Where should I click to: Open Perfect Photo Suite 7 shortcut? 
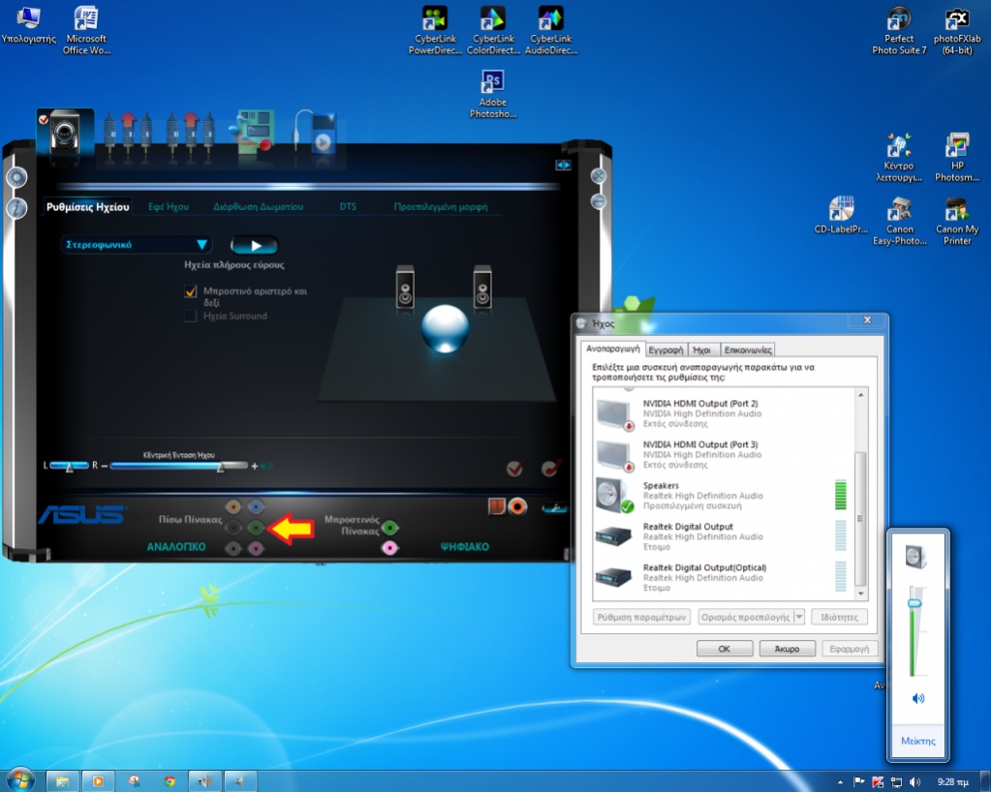[x=899, y=30]
